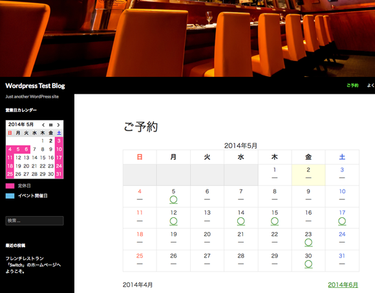Select the highlighted May 2 cell in reservation calendar
This screenshot has height=293, width=375.
[x=308, y=175]
